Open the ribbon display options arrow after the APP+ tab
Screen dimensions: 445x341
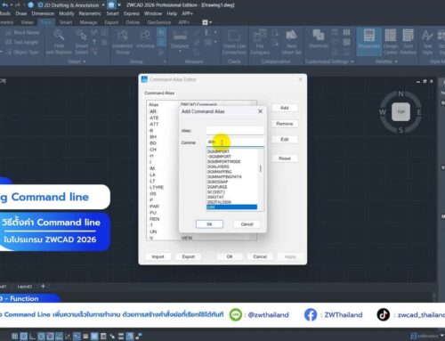tap(210, 22)
